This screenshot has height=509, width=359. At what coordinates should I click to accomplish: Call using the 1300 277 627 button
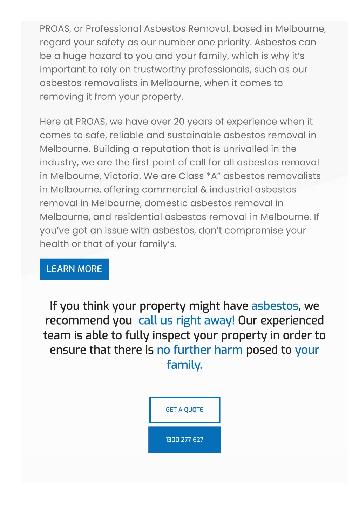(184, 439)
